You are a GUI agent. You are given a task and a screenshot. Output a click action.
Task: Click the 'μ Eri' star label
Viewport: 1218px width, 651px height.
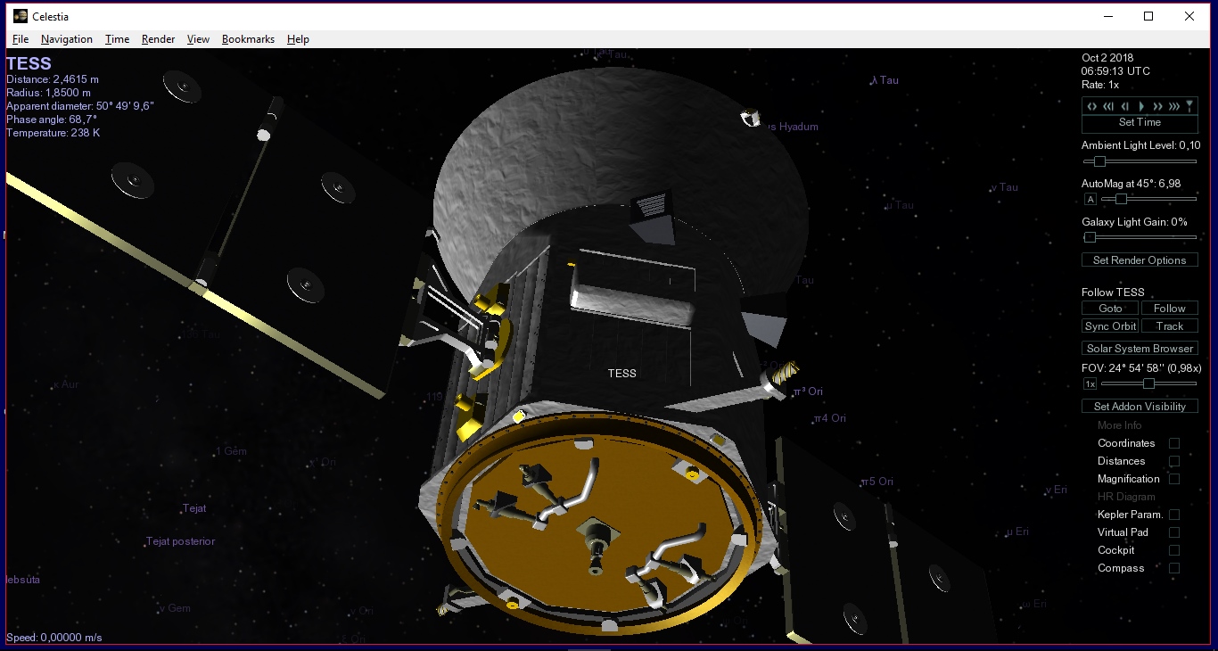pyautogui.click(x=1017, y=532)
